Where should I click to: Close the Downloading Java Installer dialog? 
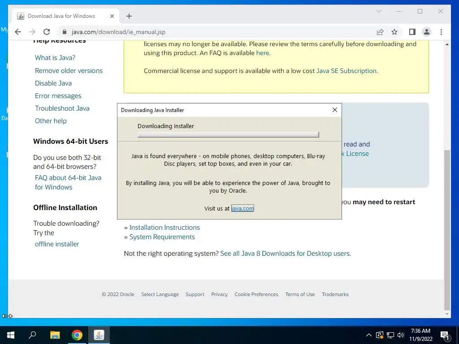[x=335, y=110]
